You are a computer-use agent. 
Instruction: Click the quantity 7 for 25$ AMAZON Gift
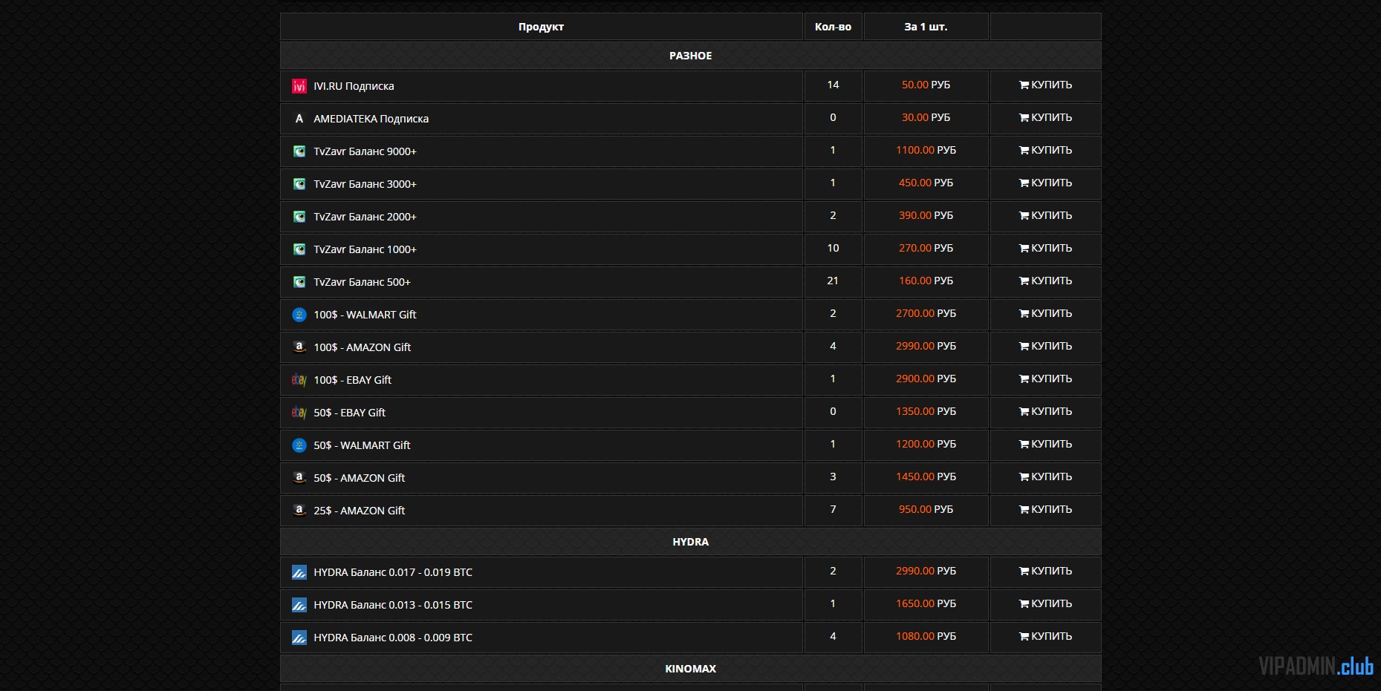point(833,510)
